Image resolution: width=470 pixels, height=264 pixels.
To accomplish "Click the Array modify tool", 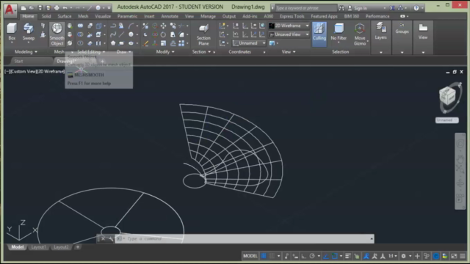I will tap(181, 44).
